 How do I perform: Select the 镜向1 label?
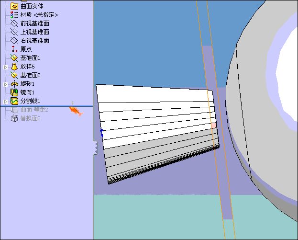click(x=27, y=92)
